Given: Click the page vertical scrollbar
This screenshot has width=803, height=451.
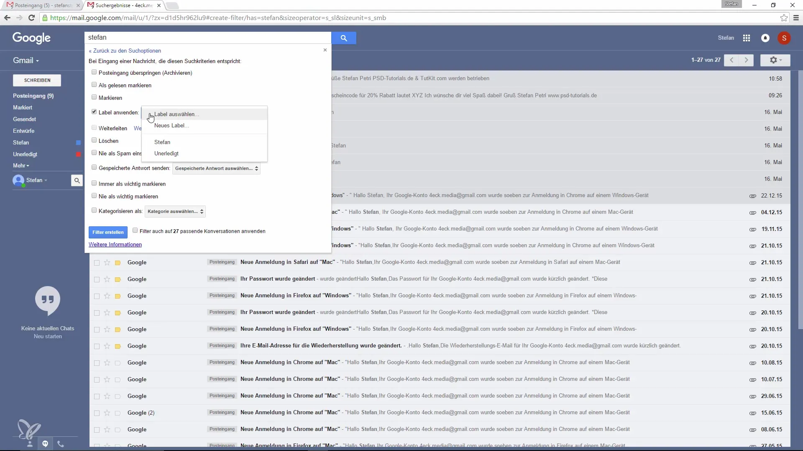Looking at the screenshot, I should 800,200.
